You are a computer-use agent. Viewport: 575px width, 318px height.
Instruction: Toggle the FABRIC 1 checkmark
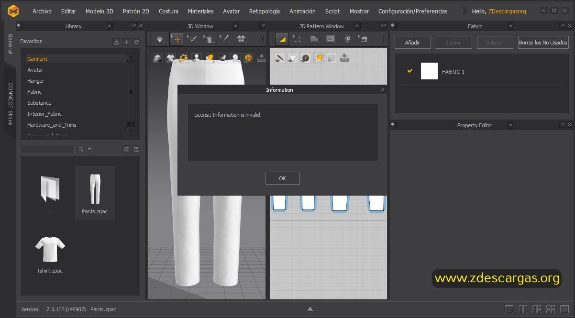click(x=409, y=71)
